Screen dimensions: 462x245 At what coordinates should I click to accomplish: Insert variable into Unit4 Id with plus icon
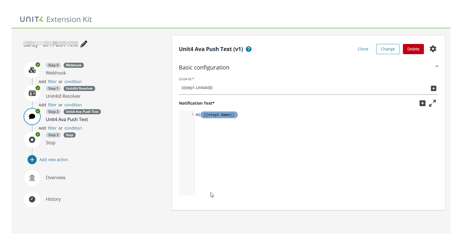coord(433,88)
